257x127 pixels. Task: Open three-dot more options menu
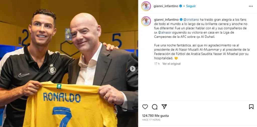(251, 6)
